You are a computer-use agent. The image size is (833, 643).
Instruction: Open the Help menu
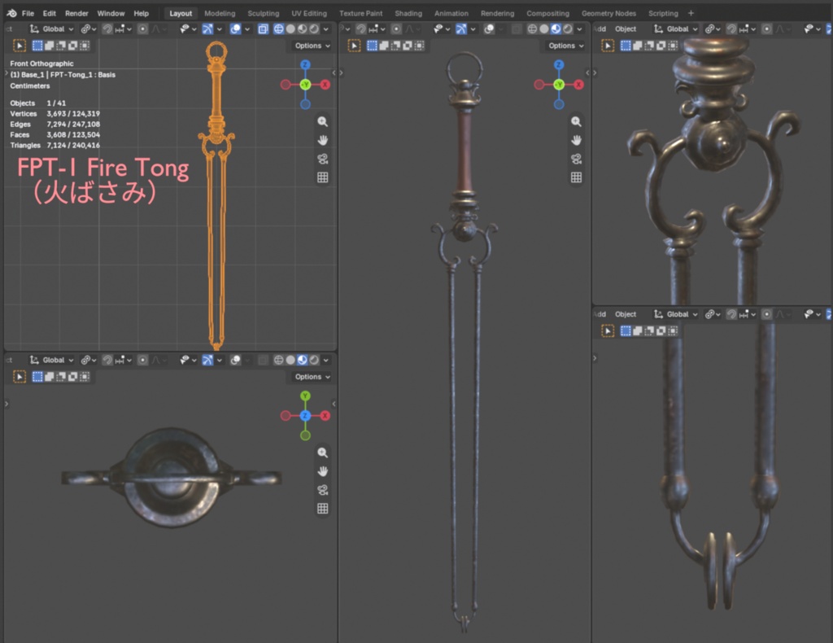pos(141,13)
